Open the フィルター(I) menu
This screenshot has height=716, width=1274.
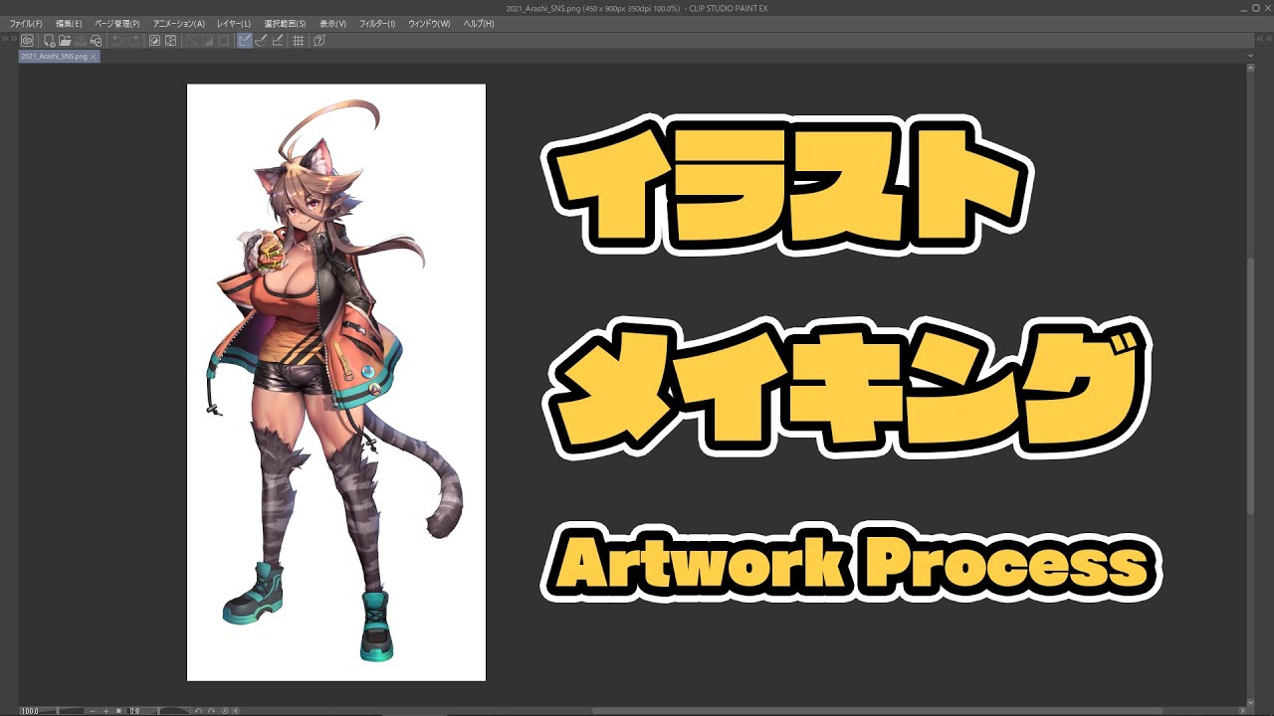pos(377,23)
